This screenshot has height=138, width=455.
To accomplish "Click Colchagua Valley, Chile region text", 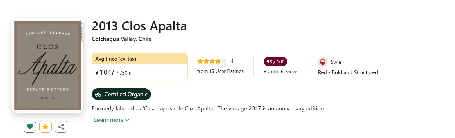I will [121, 39].
